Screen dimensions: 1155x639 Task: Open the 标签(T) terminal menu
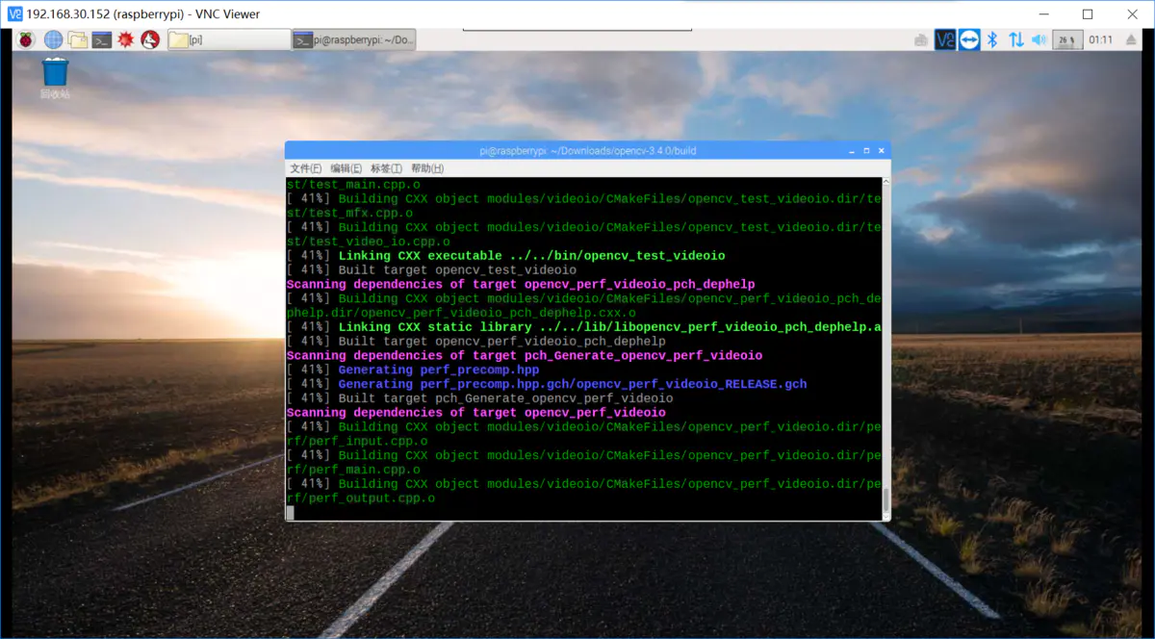(x=386, y=168)
